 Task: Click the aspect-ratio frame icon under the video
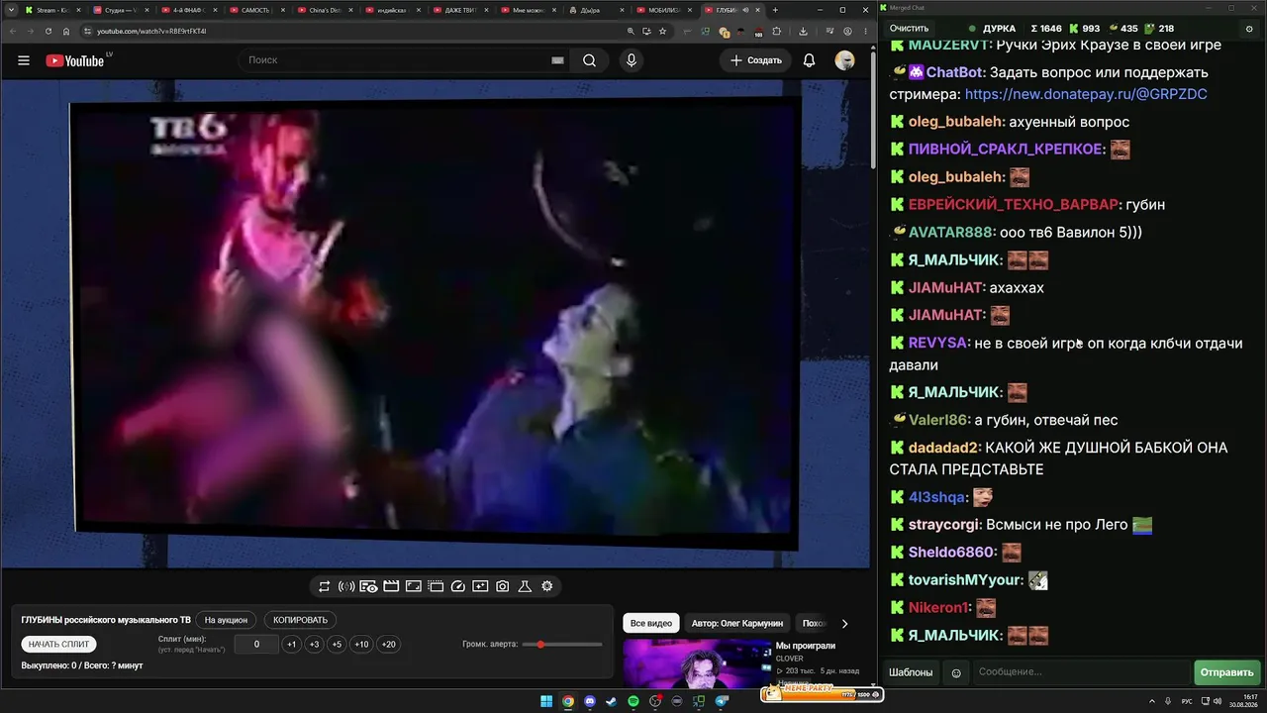click(x=413, y=586)
